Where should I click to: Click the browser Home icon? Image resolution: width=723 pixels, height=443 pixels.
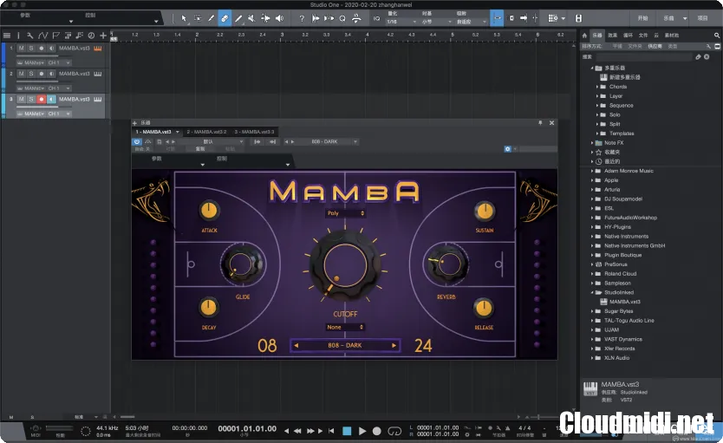(583, 36)
